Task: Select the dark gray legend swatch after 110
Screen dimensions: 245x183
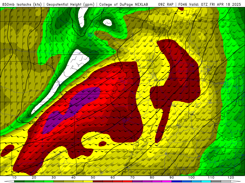Action: pyautogui.click(x=216, y=181)
